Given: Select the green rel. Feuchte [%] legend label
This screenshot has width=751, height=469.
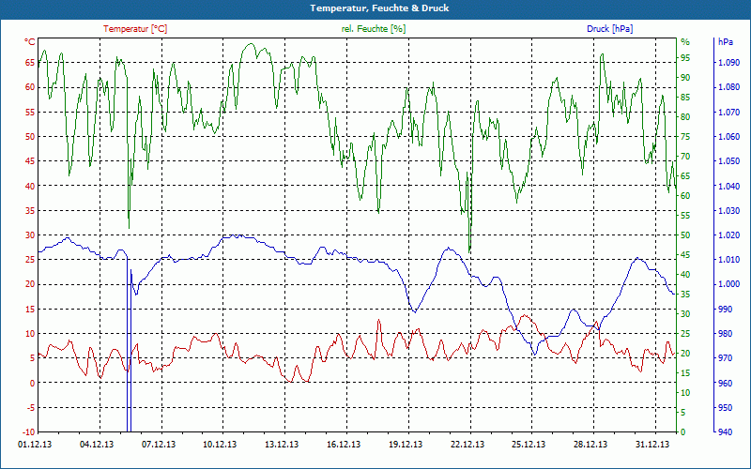Looking at the screenshot, I should click(x=373, y=29).
